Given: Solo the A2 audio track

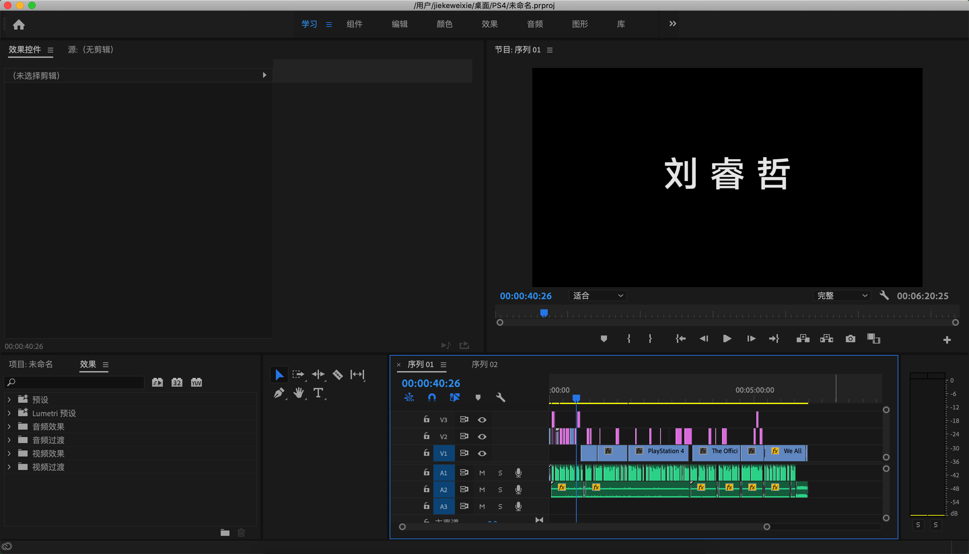Looking at the screenshot, I should pyautogui.click(x=500, y=490).
